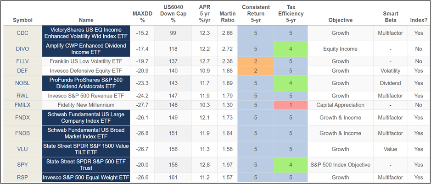Open Franklin US Low Volatility ETF name
431x184 pixels.
(86, 61)
